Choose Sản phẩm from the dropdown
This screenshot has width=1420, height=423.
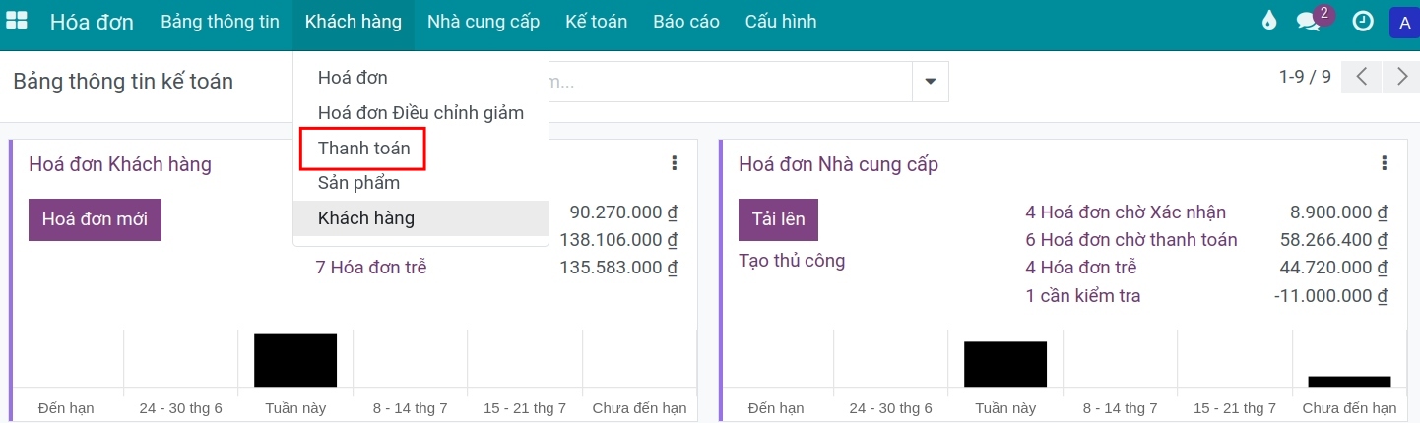click(x=420, y=183)
